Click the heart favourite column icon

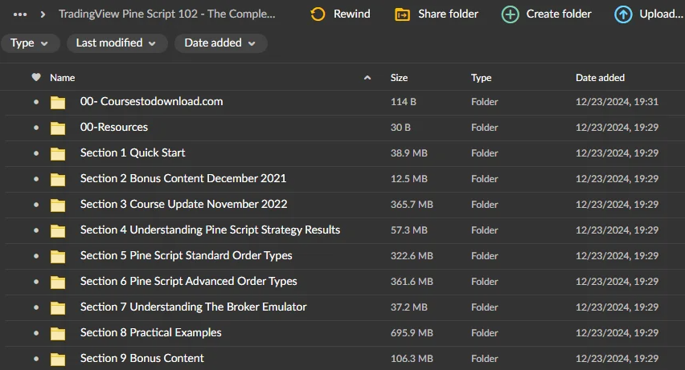(x=36, y=77)
